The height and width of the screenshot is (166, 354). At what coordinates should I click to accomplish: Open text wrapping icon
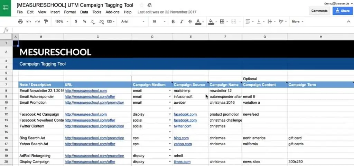[x=270, y=22]
